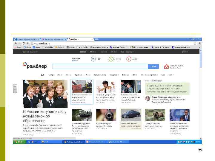
Task: Open Почта in the Rambler top bar
Action: pos(93,52)
